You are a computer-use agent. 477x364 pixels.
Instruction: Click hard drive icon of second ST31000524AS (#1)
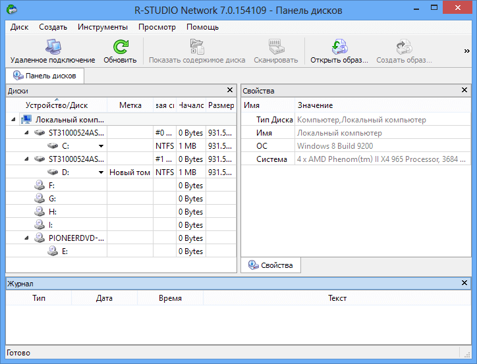coord(40,159)
